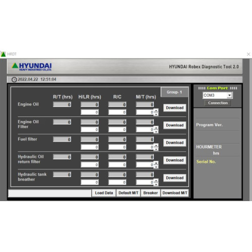Click the Default M/T button
Image resolution: width=252 pixels, height=252 pixels.
129,193
